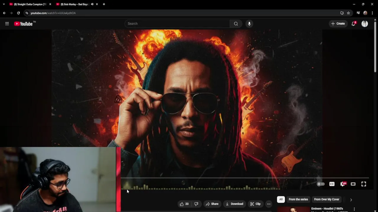Open the tab search dropdown arrow

(x=4, y=4)
